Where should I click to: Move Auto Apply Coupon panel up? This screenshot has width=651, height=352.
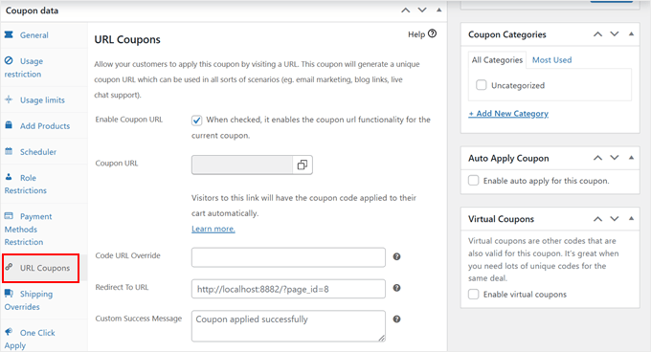click(597, 158)
